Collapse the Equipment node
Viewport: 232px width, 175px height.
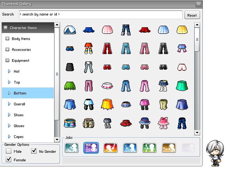pyautogui.click(x=7, y=60)
